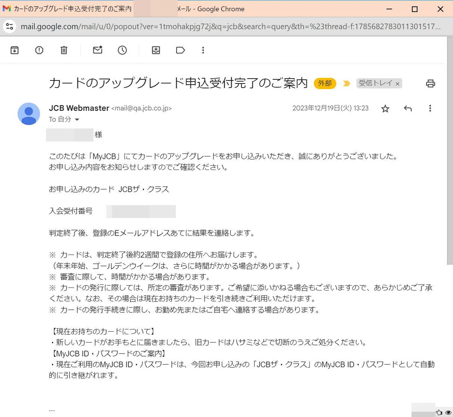
Task: Click the eye icon at bottom right
Action: coord(448,412)
